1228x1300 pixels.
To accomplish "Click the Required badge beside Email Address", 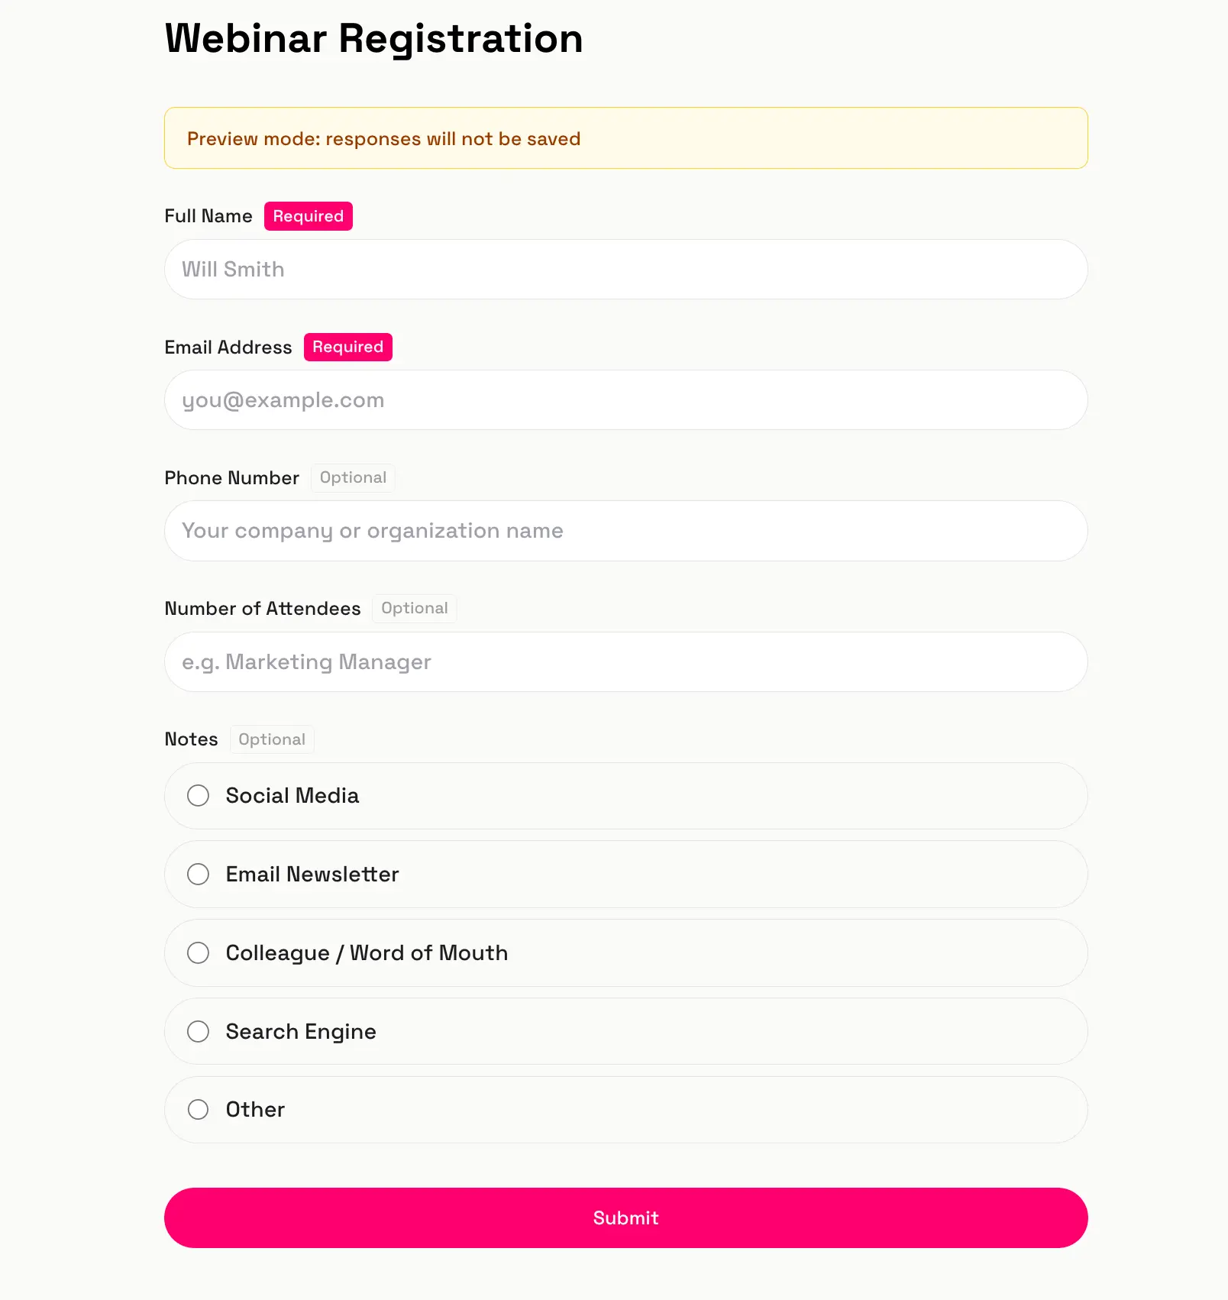I will tap(347, 347).
